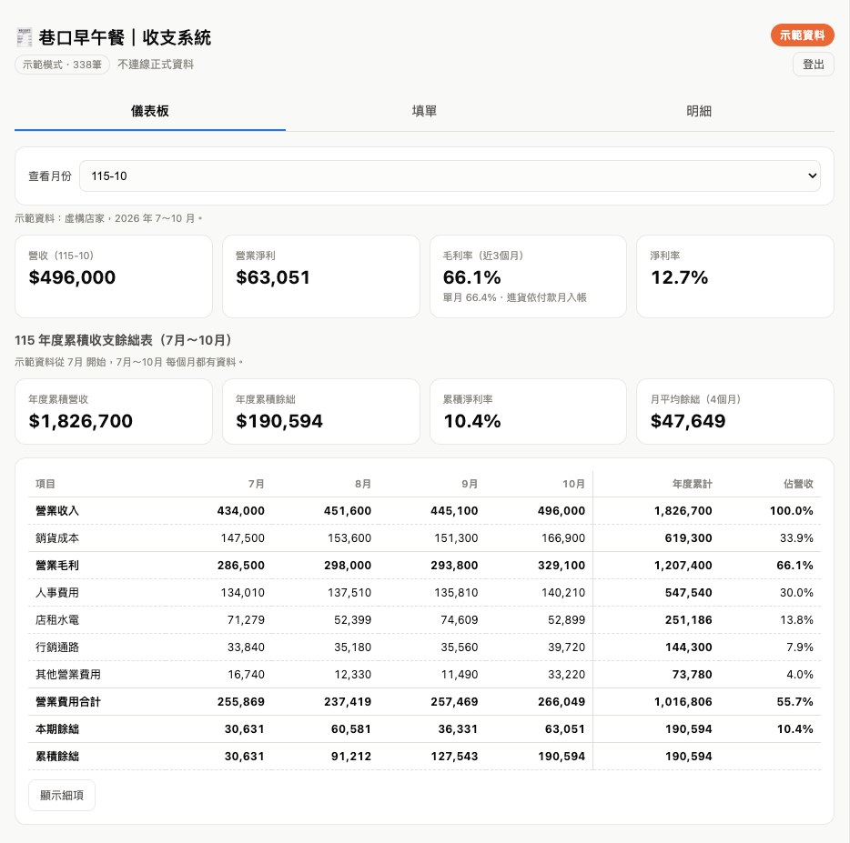Click the 9月 column header
The width and height of the screenshot is (850, 843).
point(470,484)
